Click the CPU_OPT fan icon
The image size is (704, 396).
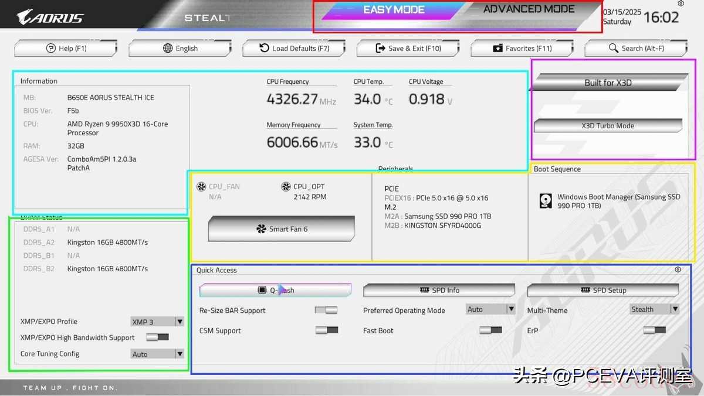pyautogui.click(x=286, y=187)
